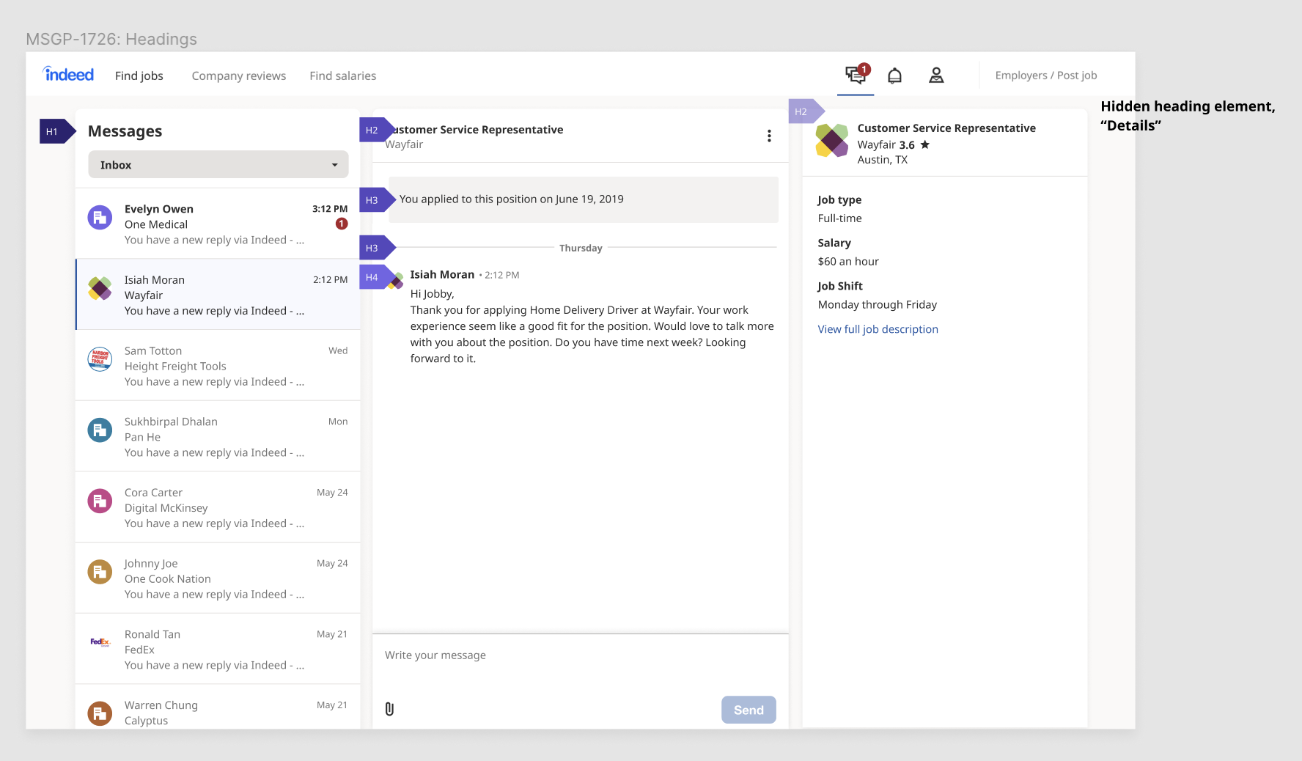Screen dimensions: 1302x761
Task: Click the Send button
Action: (x=749, y=710)
